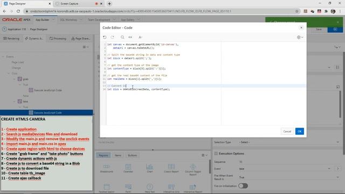Click the redo icon in Code Editor toolbar

(113, 37)
